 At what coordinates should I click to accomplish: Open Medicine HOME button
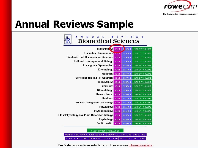coord(117,86)
